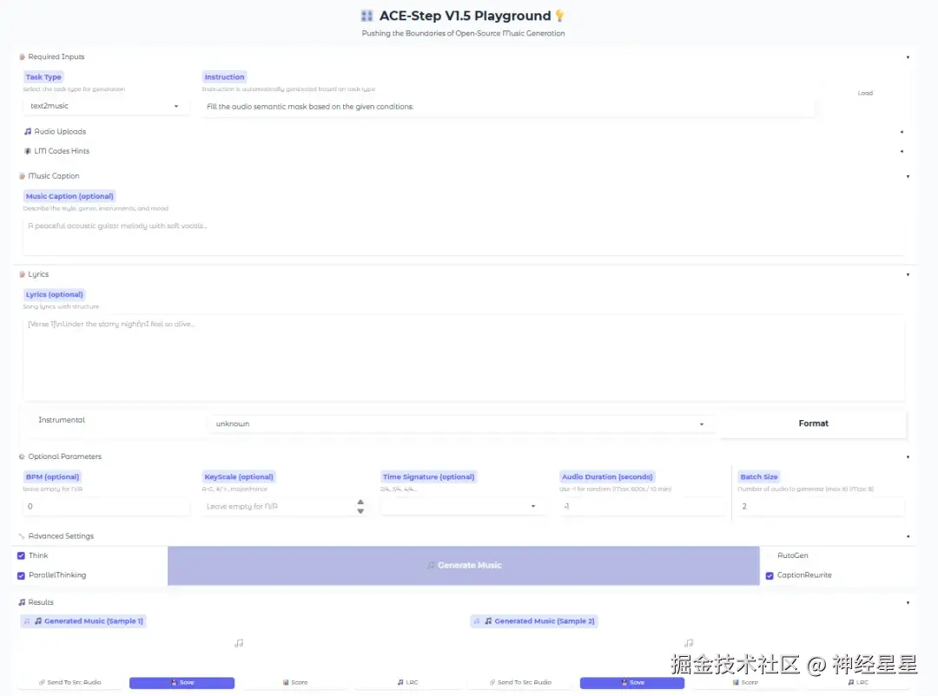Collapse the Optional Parameters section
Viewport: 938px width, 696px height.
click(908, 457)
